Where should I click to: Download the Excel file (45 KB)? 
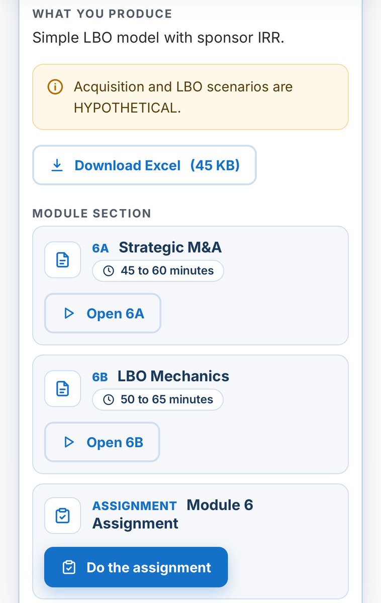144,165
